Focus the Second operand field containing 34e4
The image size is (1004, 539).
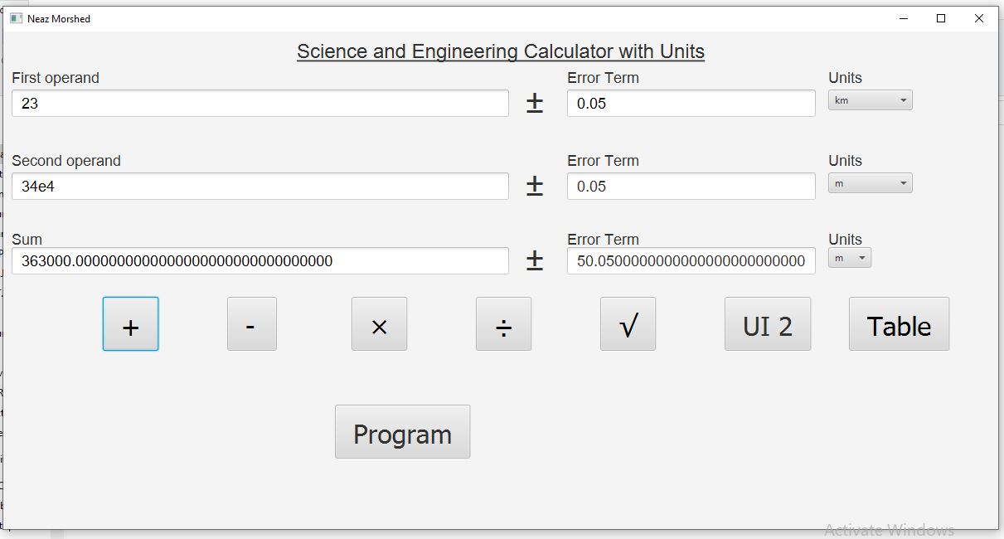click(x=259, y=187)
